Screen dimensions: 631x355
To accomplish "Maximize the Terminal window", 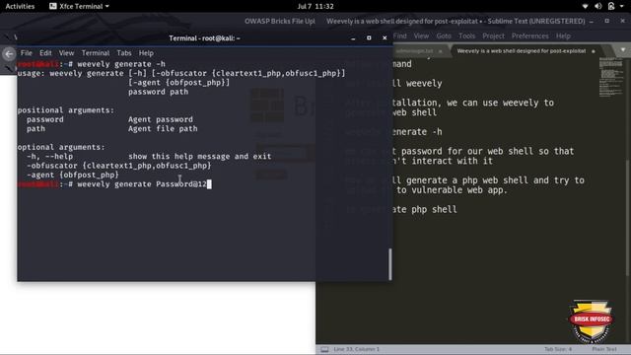I will tap(369, 37).
